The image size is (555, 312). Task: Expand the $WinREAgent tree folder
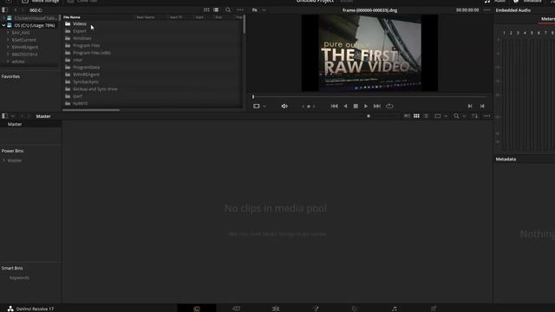[x=8, y=47]
